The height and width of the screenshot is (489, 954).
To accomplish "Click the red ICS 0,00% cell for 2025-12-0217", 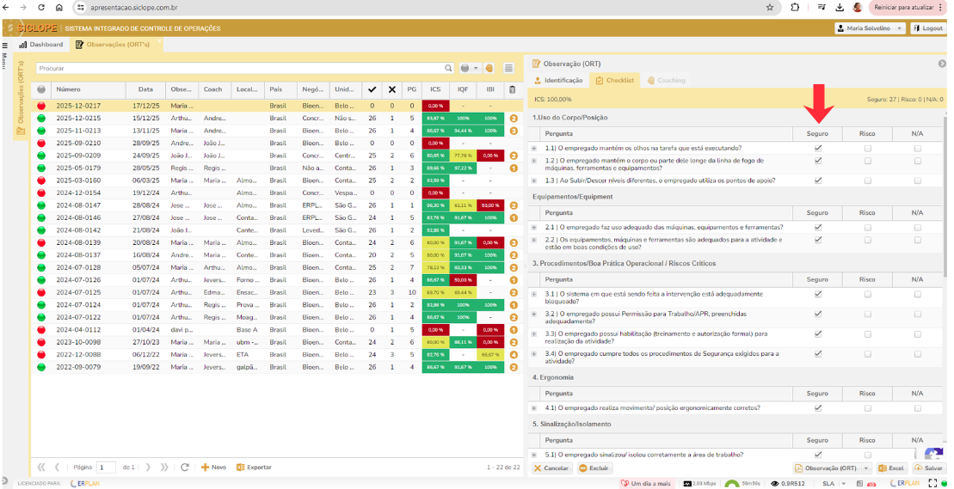I will pyautogui.click(x=435, y=106).
